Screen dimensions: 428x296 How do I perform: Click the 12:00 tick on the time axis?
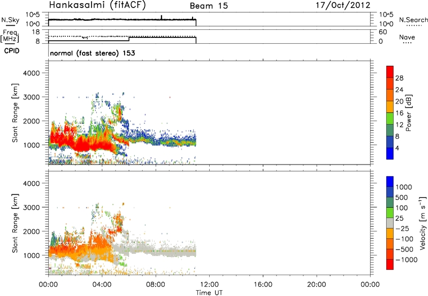tap(210, 284)
